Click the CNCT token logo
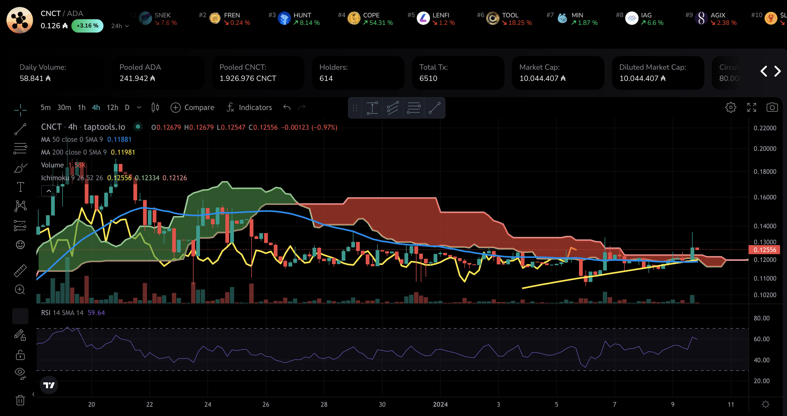 20,20
